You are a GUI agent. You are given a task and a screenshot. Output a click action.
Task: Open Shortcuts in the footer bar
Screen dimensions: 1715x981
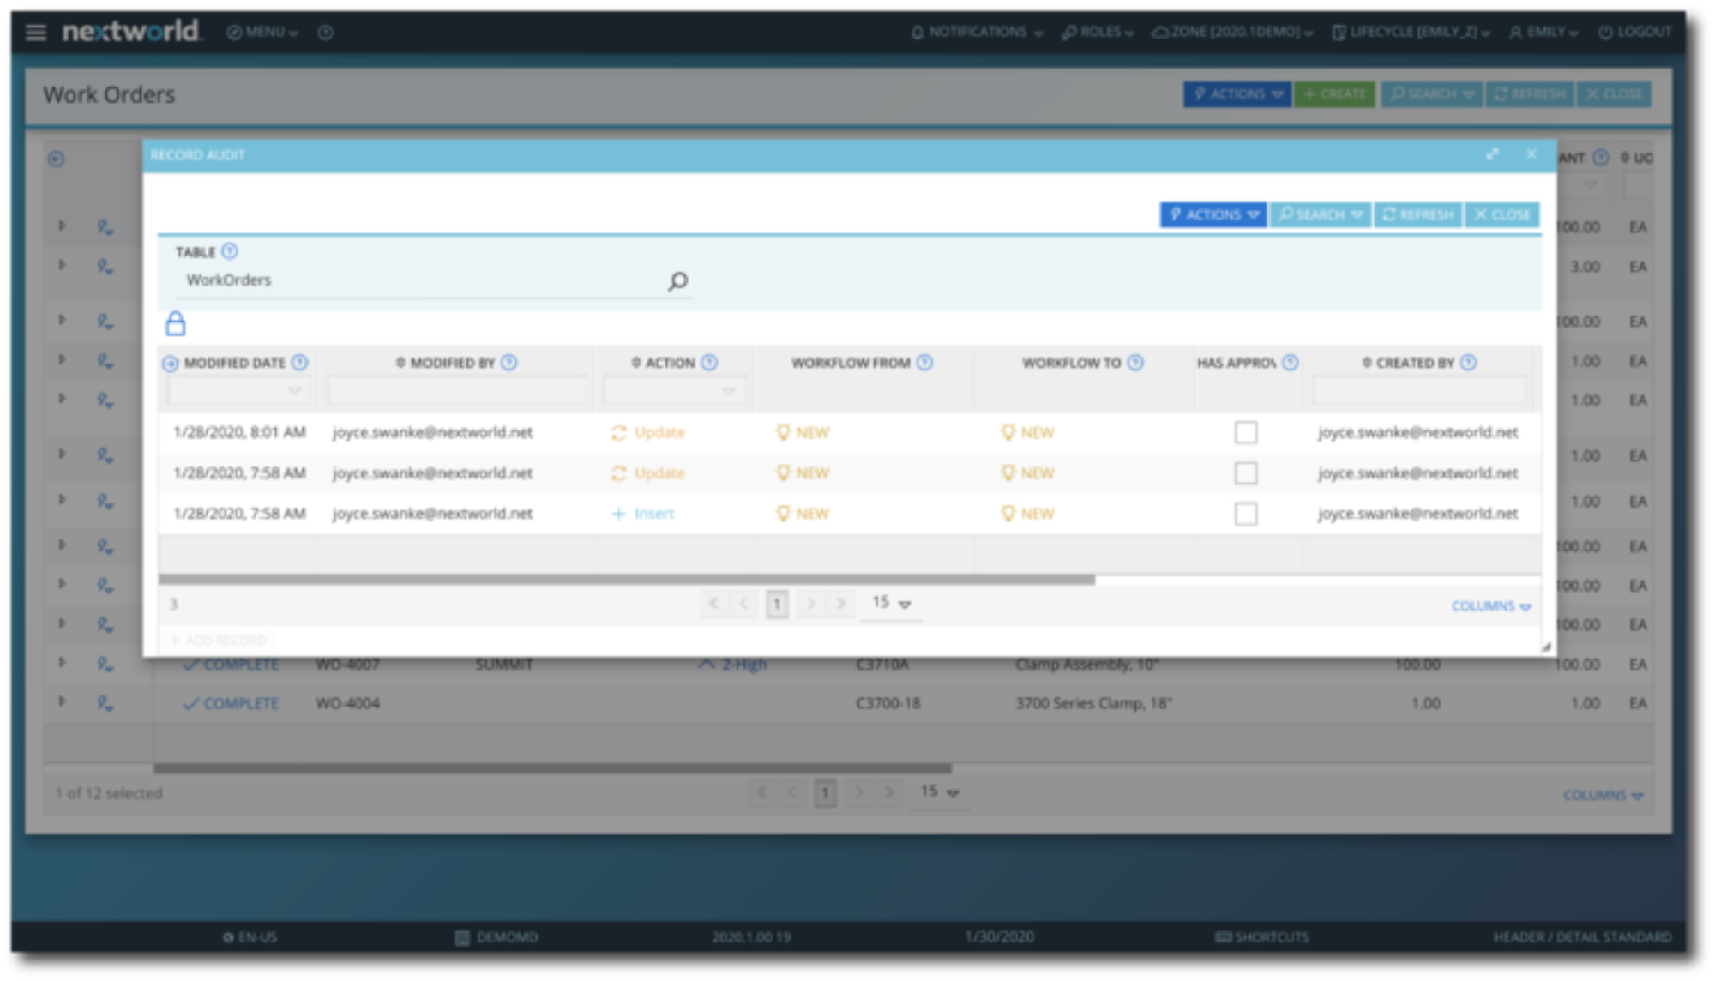[1262, 937]
